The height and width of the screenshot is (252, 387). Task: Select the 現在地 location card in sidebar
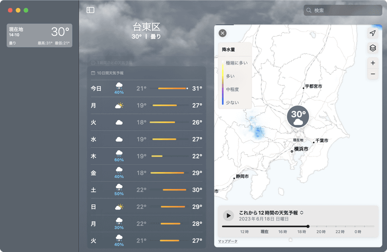pyautogui.click(x=40, y=35)
